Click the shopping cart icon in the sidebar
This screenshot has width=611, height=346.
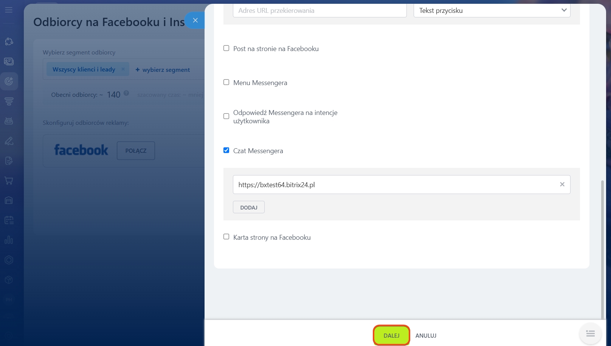pyautogui.click(x=9, y=180)
